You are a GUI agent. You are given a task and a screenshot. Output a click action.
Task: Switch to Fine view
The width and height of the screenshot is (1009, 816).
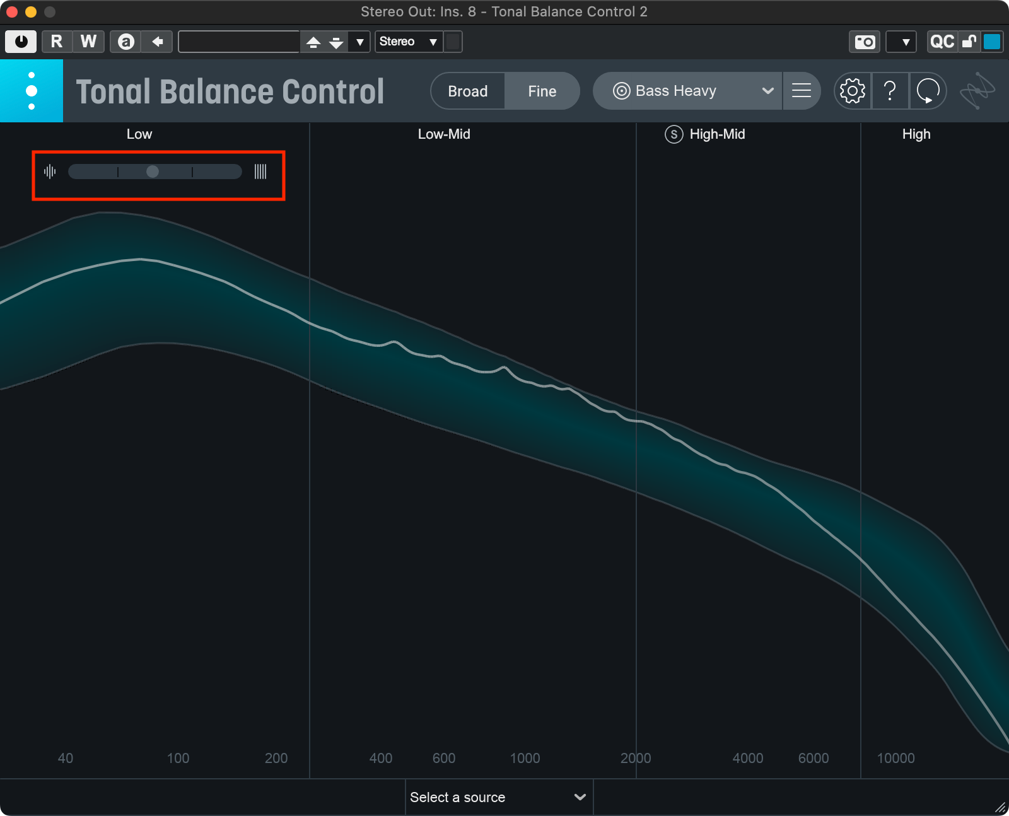(542, 91)
